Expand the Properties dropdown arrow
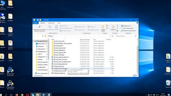The image size is (171, 96). 113,31
